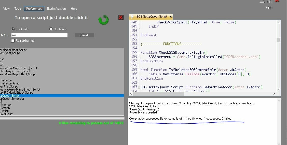Click the ";----------FUNCTIONS----------" comment line

pos(171,44)
